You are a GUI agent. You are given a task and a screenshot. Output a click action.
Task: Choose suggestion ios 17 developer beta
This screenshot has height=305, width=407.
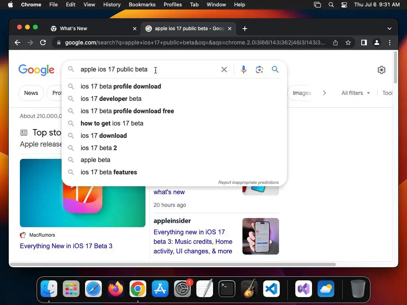click(x=174, y=98)
